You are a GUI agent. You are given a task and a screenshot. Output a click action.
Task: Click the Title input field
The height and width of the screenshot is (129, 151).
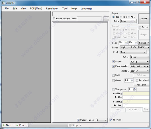tap(136, 97)
